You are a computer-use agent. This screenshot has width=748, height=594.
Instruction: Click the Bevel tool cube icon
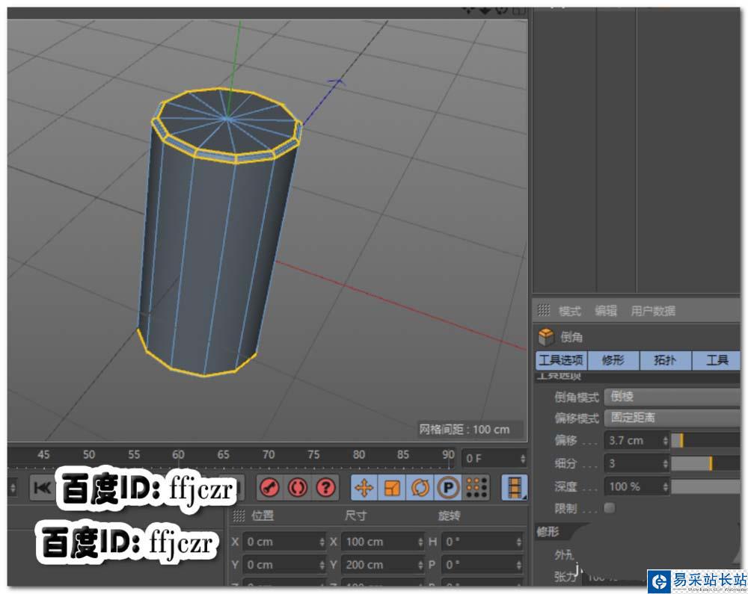(x=546, y=337)
